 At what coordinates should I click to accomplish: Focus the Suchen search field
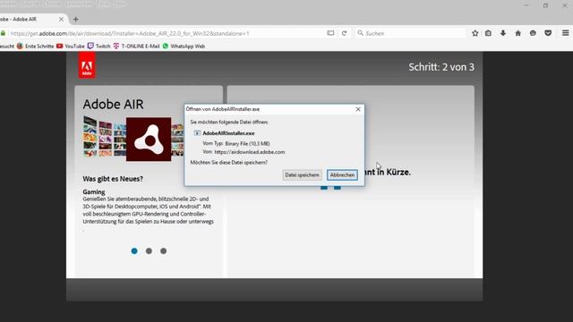pos(410,33)
